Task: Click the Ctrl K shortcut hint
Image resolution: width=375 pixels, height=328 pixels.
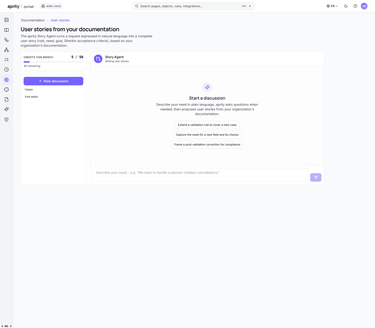Action: coord(246,6)
